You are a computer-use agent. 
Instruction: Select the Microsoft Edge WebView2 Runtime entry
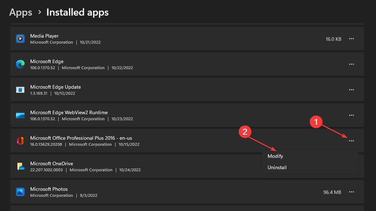[x=187, y=115]
